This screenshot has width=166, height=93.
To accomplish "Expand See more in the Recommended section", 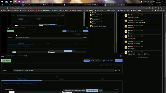I will pos(117,89).
